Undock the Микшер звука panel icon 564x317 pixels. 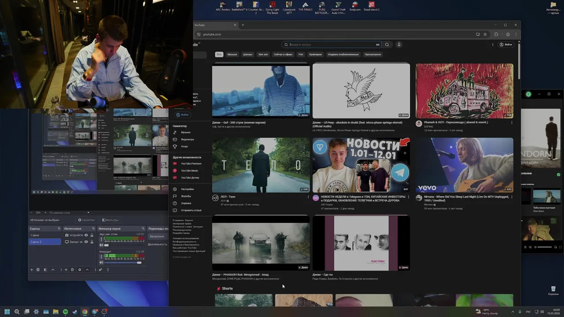[143, 229]
